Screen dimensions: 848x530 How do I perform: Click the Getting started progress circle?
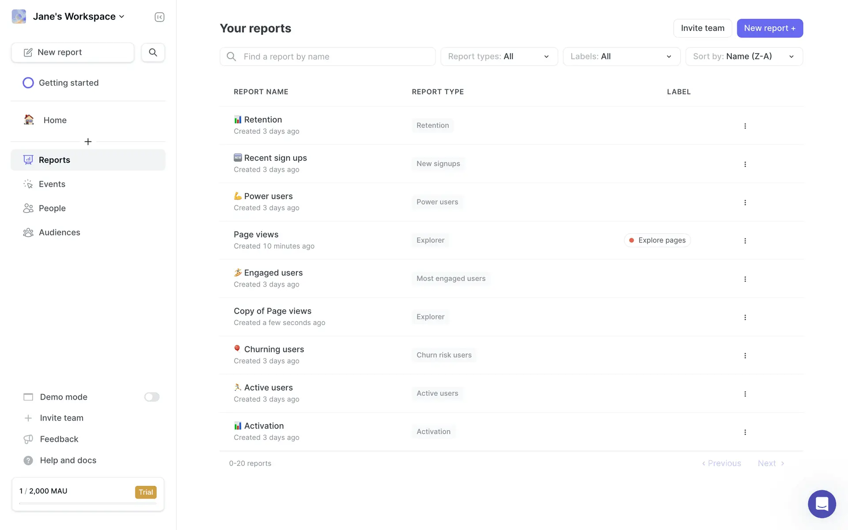pyautogui.click(x=28, y=83)
